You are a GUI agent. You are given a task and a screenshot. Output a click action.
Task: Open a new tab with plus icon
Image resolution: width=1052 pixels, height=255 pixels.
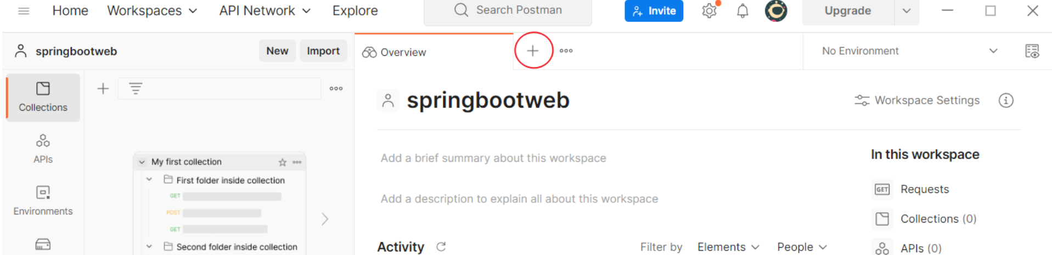point(533,50)
